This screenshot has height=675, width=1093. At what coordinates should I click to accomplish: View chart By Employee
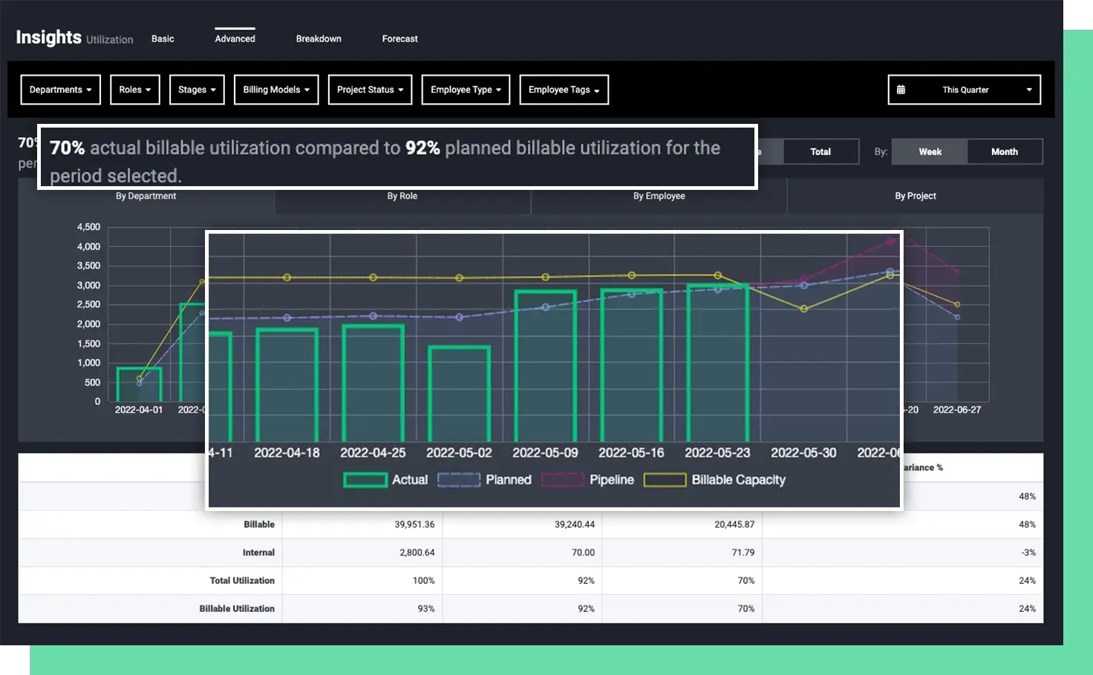coord(659,196)
